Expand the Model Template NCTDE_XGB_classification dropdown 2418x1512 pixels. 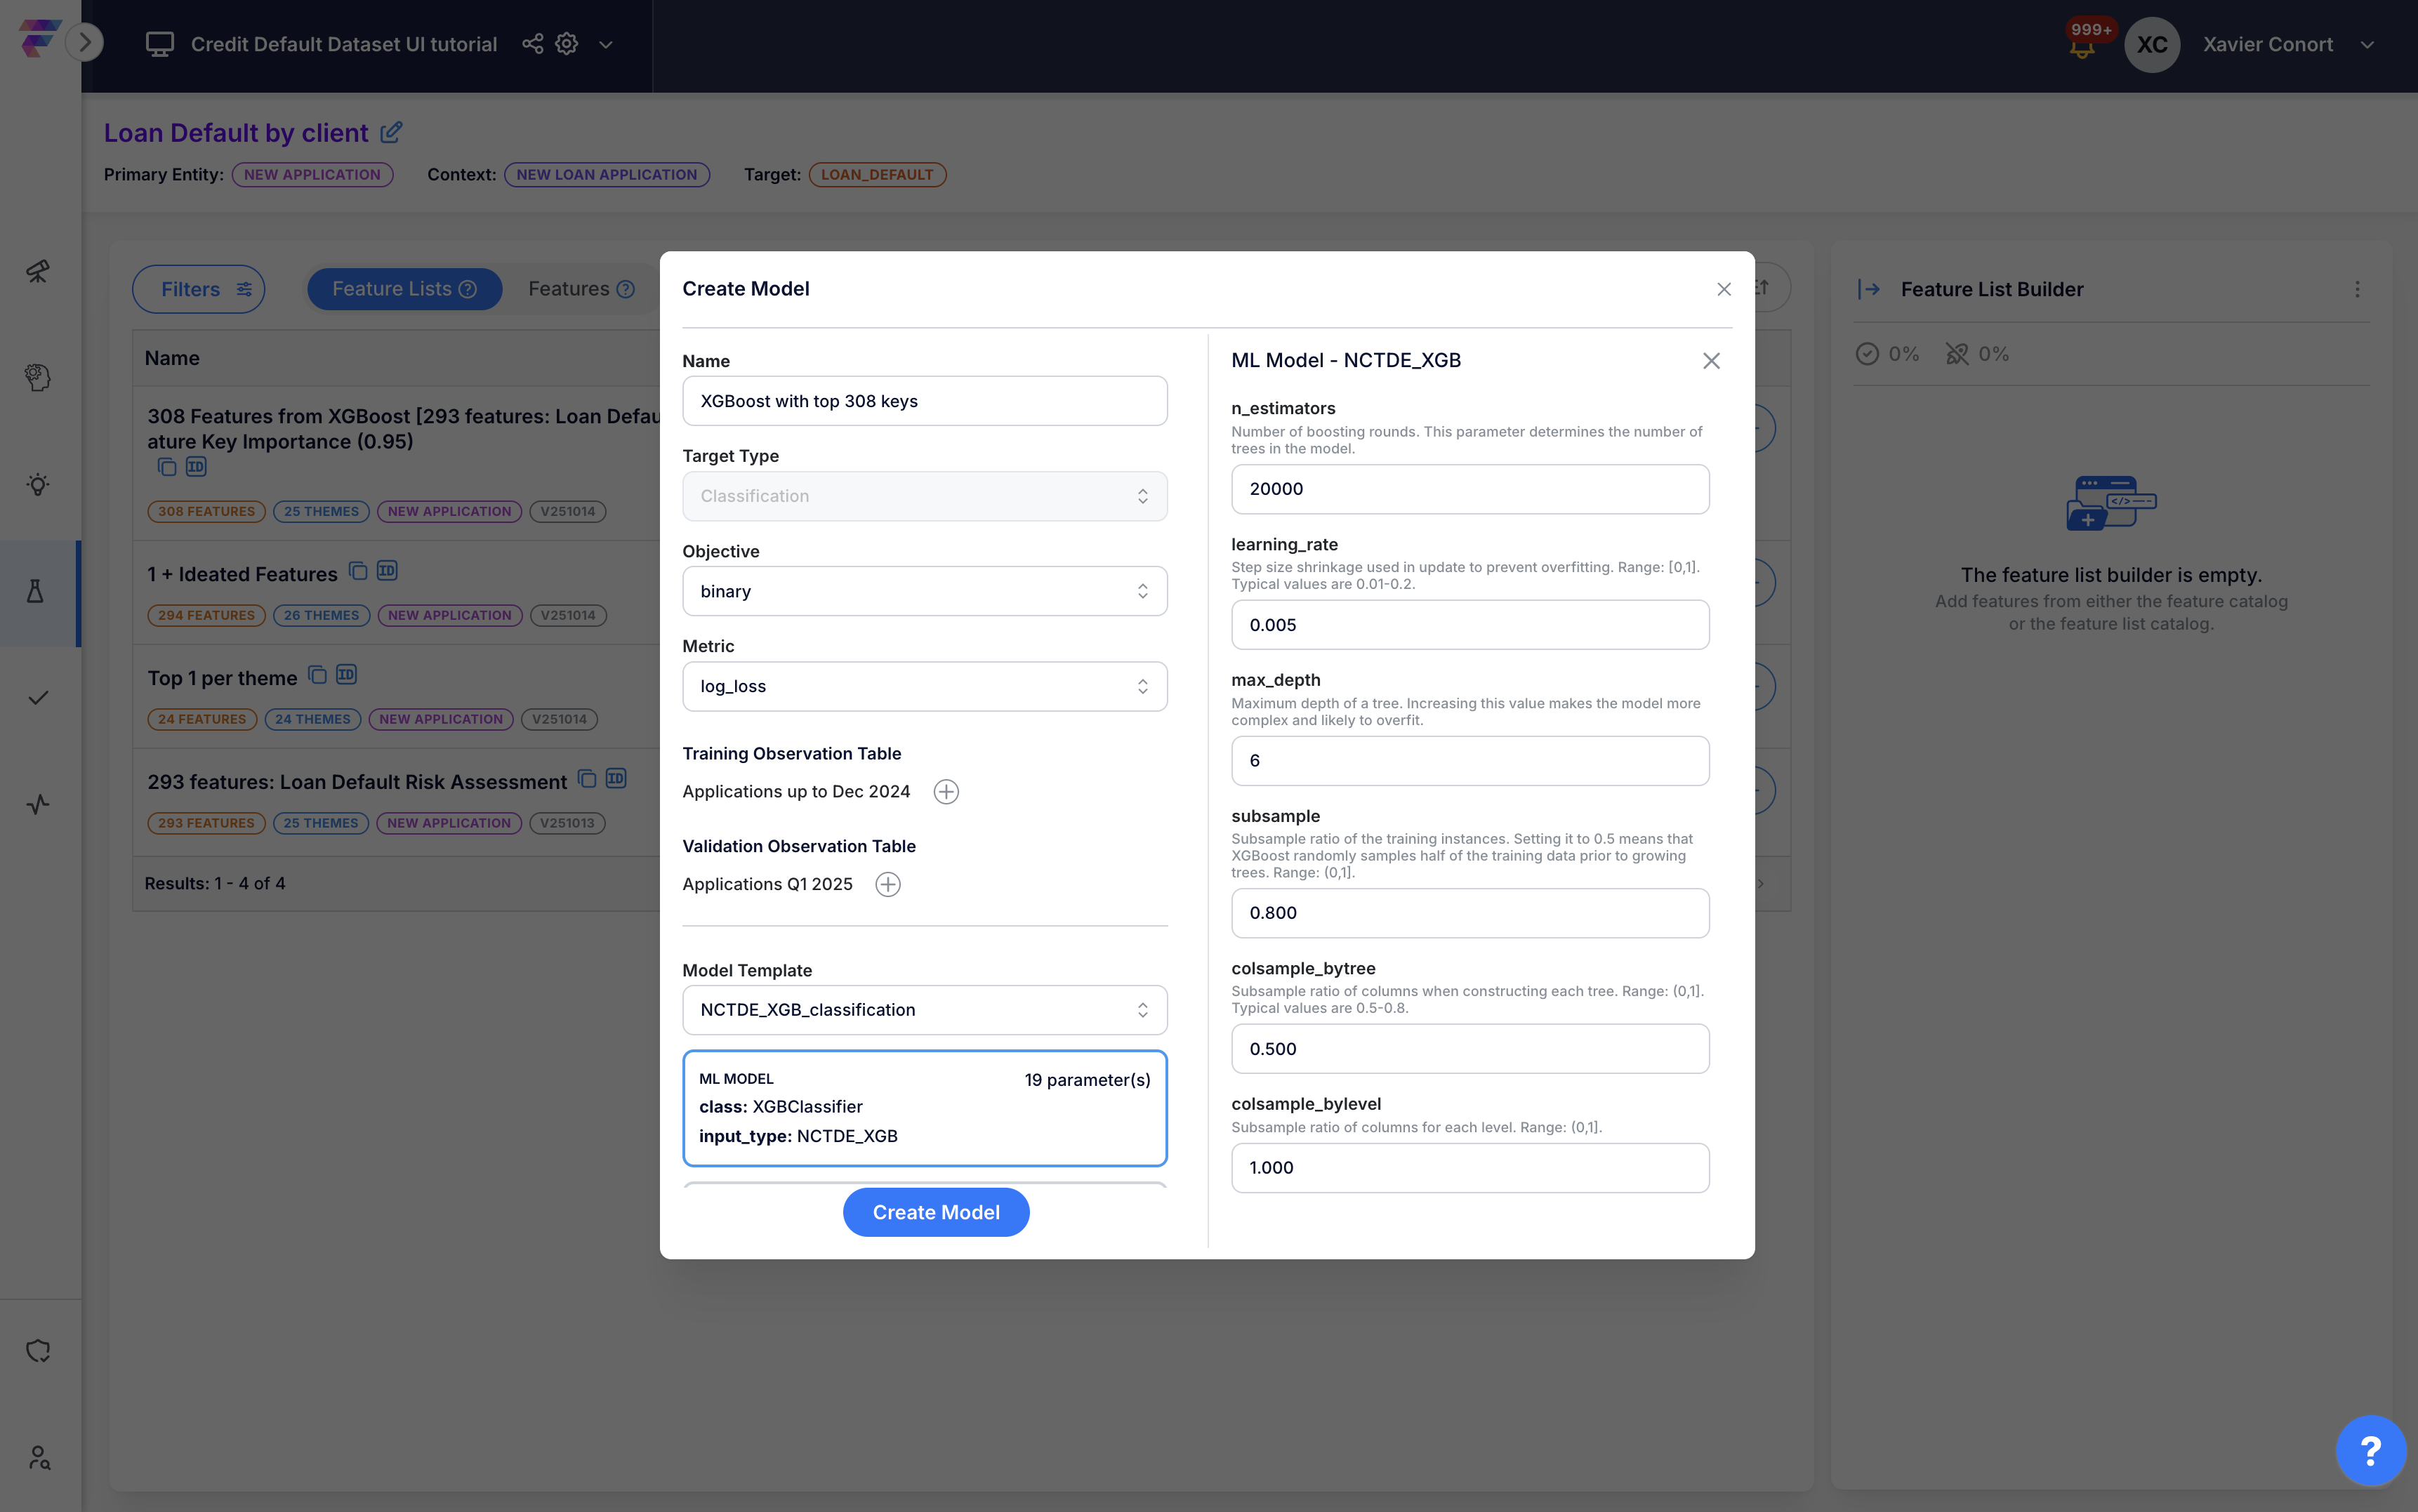coord(924,1010)
